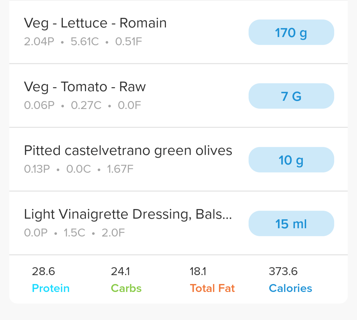357x320 pixels.
Task: Select the 28.6 protein value
Action: (x=43, y=272)
